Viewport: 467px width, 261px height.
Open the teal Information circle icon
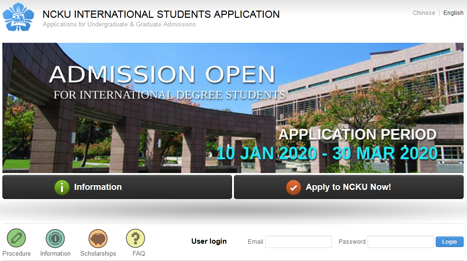(x=55, y=238)
